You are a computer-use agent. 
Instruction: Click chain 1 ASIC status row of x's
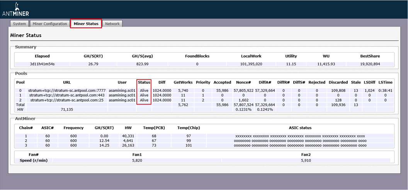click(300, 136)
